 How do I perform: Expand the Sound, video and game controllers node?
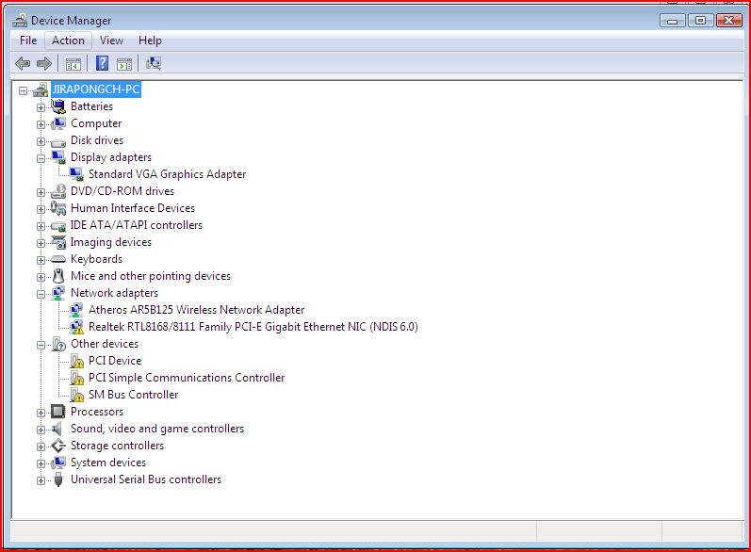(x=41, y=430)
